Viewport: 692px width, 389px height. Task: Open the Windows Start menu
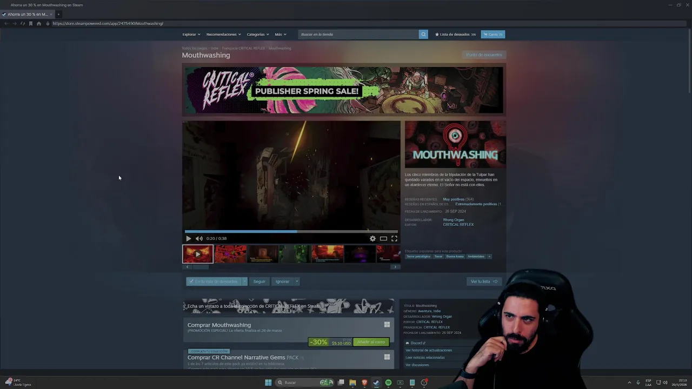pos(268,383)
